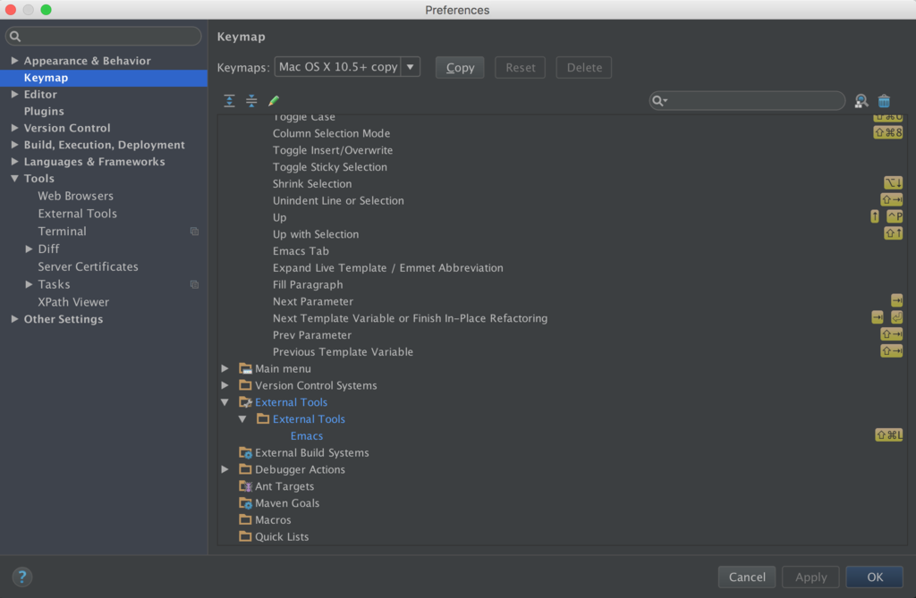Click the shortcut badge on Column Selection Mode

coord(888,132)
